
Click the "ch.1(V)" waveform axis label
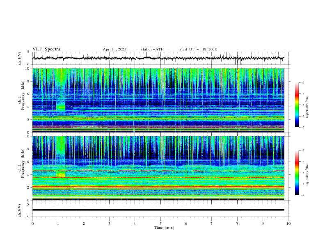click(x=20, y=58)
